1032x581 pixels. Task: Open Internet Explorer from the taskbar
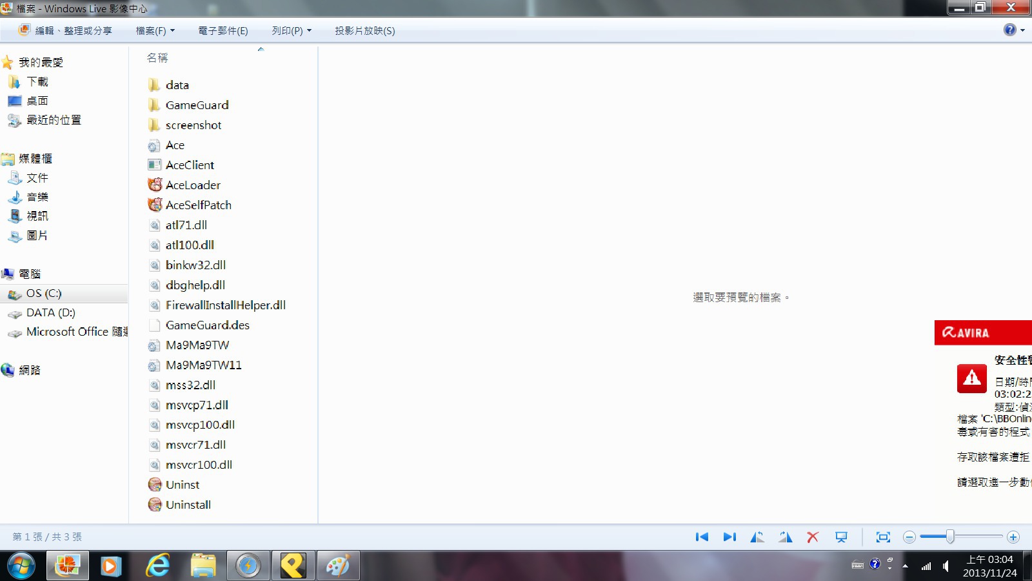click(157, 566)
